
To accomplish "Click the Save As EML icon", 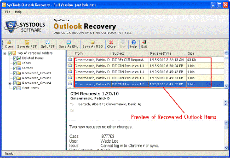I will (69, 44).
